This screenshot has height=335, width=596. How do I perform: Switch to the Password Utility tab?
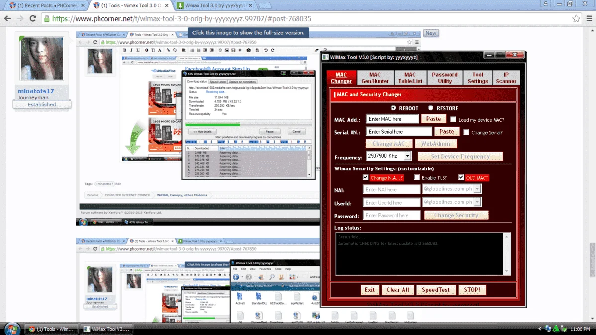[x=444, y=78]
